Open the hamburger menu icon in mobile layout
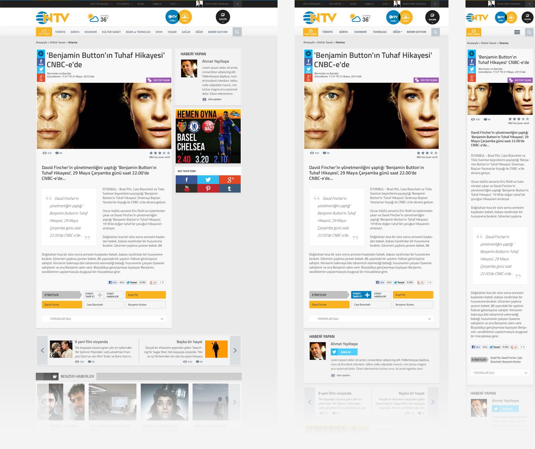Image resolution: width=535 pixels, height=449 pixels. (x=517, y=32)
